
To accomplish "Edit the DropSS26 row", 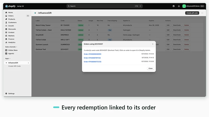I will point(168,35).
